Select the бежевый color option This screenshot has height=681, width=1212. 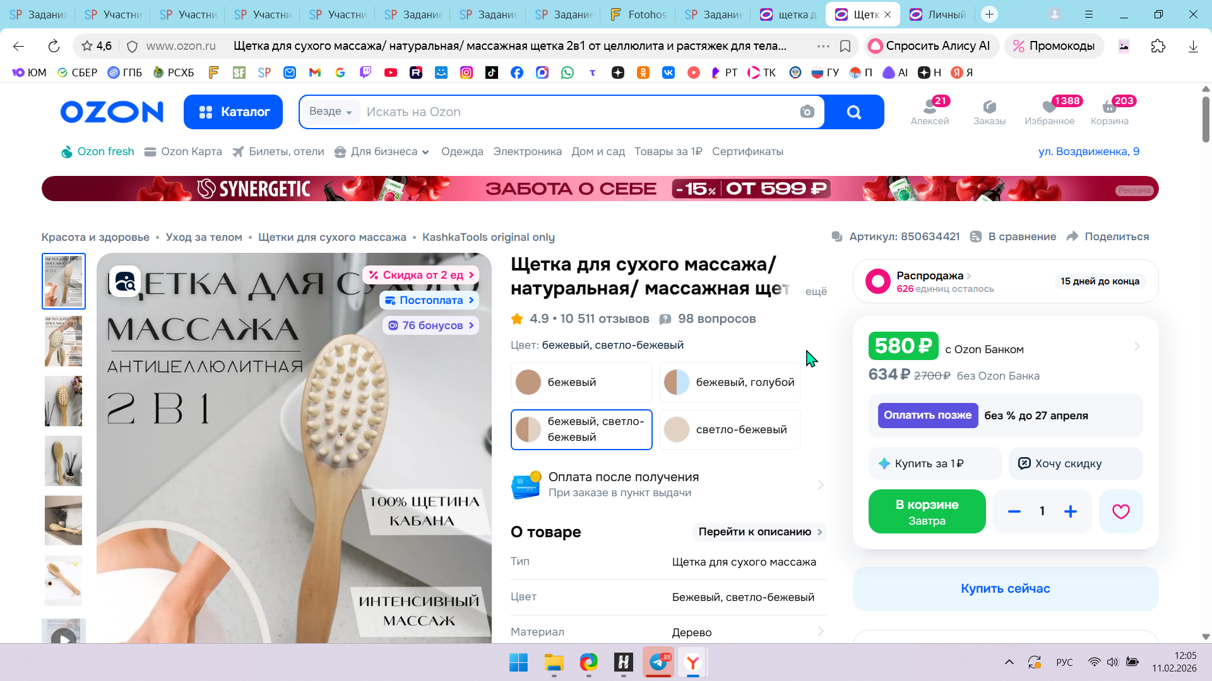[x=581, y=382]
